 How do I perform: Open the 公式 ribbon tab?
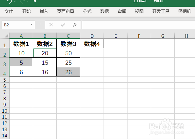click(x=87, y=11)
